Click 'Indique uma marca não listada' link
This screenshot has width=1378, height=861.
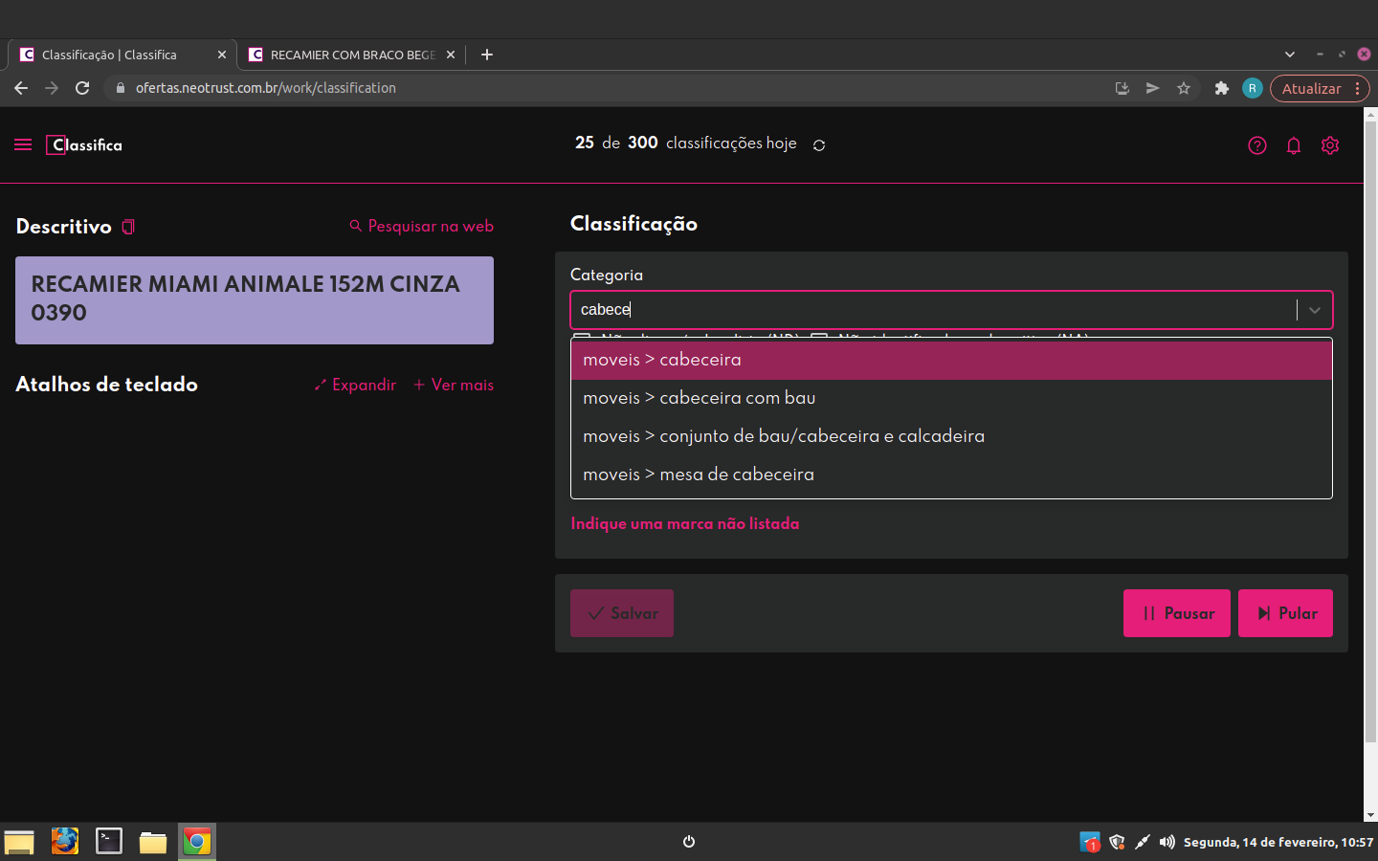click(x=684, y=523)
